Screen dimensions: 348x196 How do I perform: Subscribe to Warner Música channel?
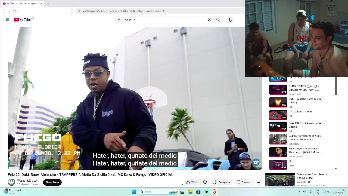[52, 182]
